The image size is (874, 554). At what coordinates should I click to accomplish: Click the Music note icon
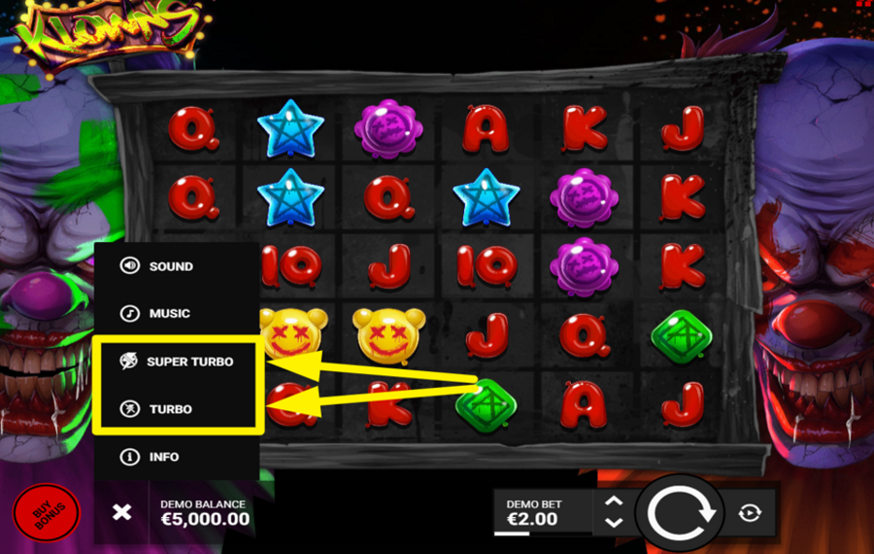pos(130,314)
